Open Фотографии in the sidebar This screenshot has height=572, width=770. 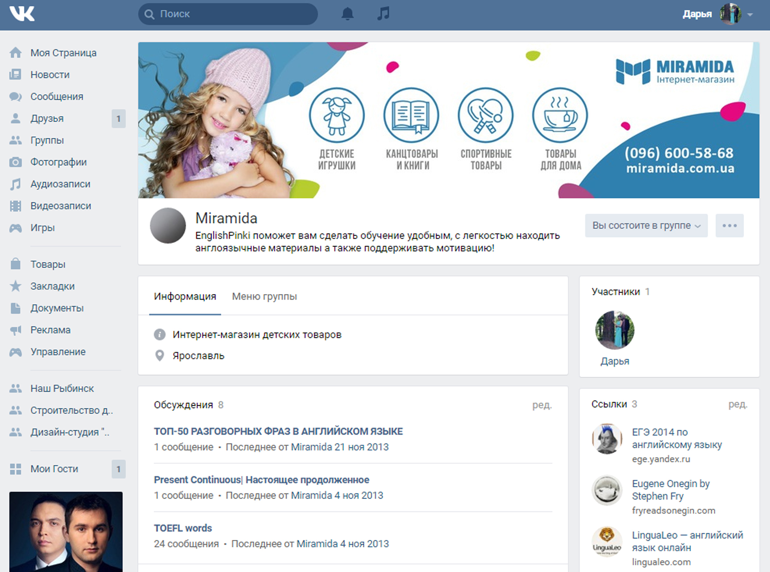click(x=58, y=162)
